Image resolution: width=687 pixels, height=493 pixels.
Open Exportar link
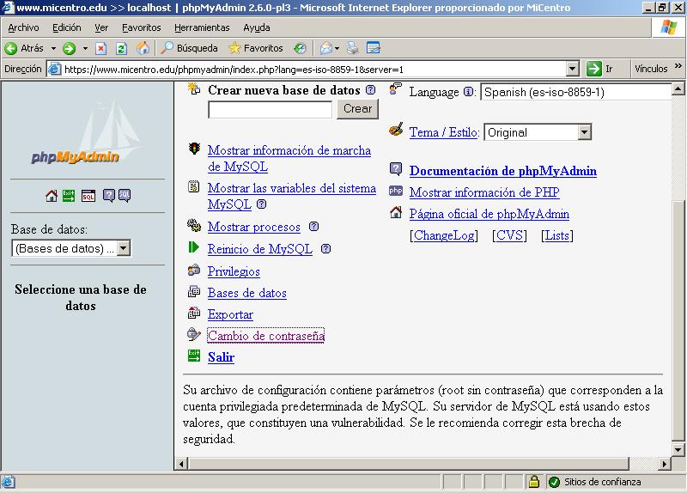click(230, 314)
